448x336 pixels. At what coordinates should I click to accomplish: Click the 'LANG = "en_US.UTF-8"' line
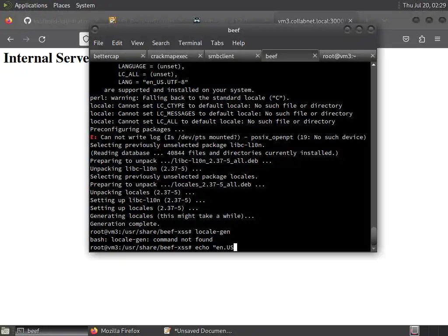(x=153, y=82)
